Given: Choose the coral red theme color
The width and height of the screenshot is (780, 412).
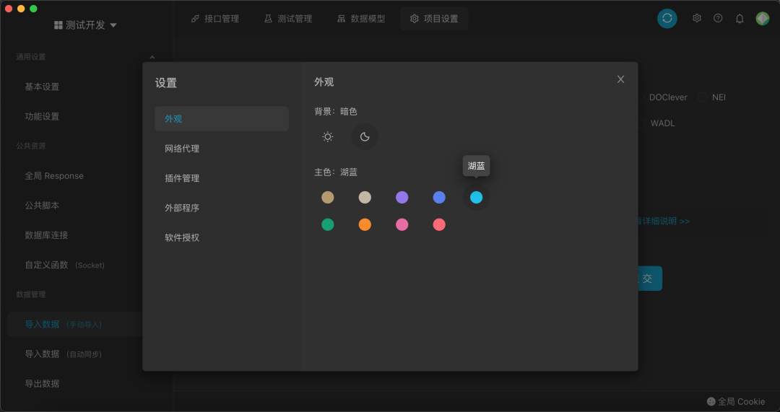Looking at the screenshot, I should click(x=439, y=224).
